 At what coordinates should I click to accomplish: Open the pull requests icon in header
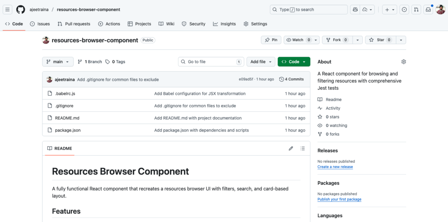[416, 10]
